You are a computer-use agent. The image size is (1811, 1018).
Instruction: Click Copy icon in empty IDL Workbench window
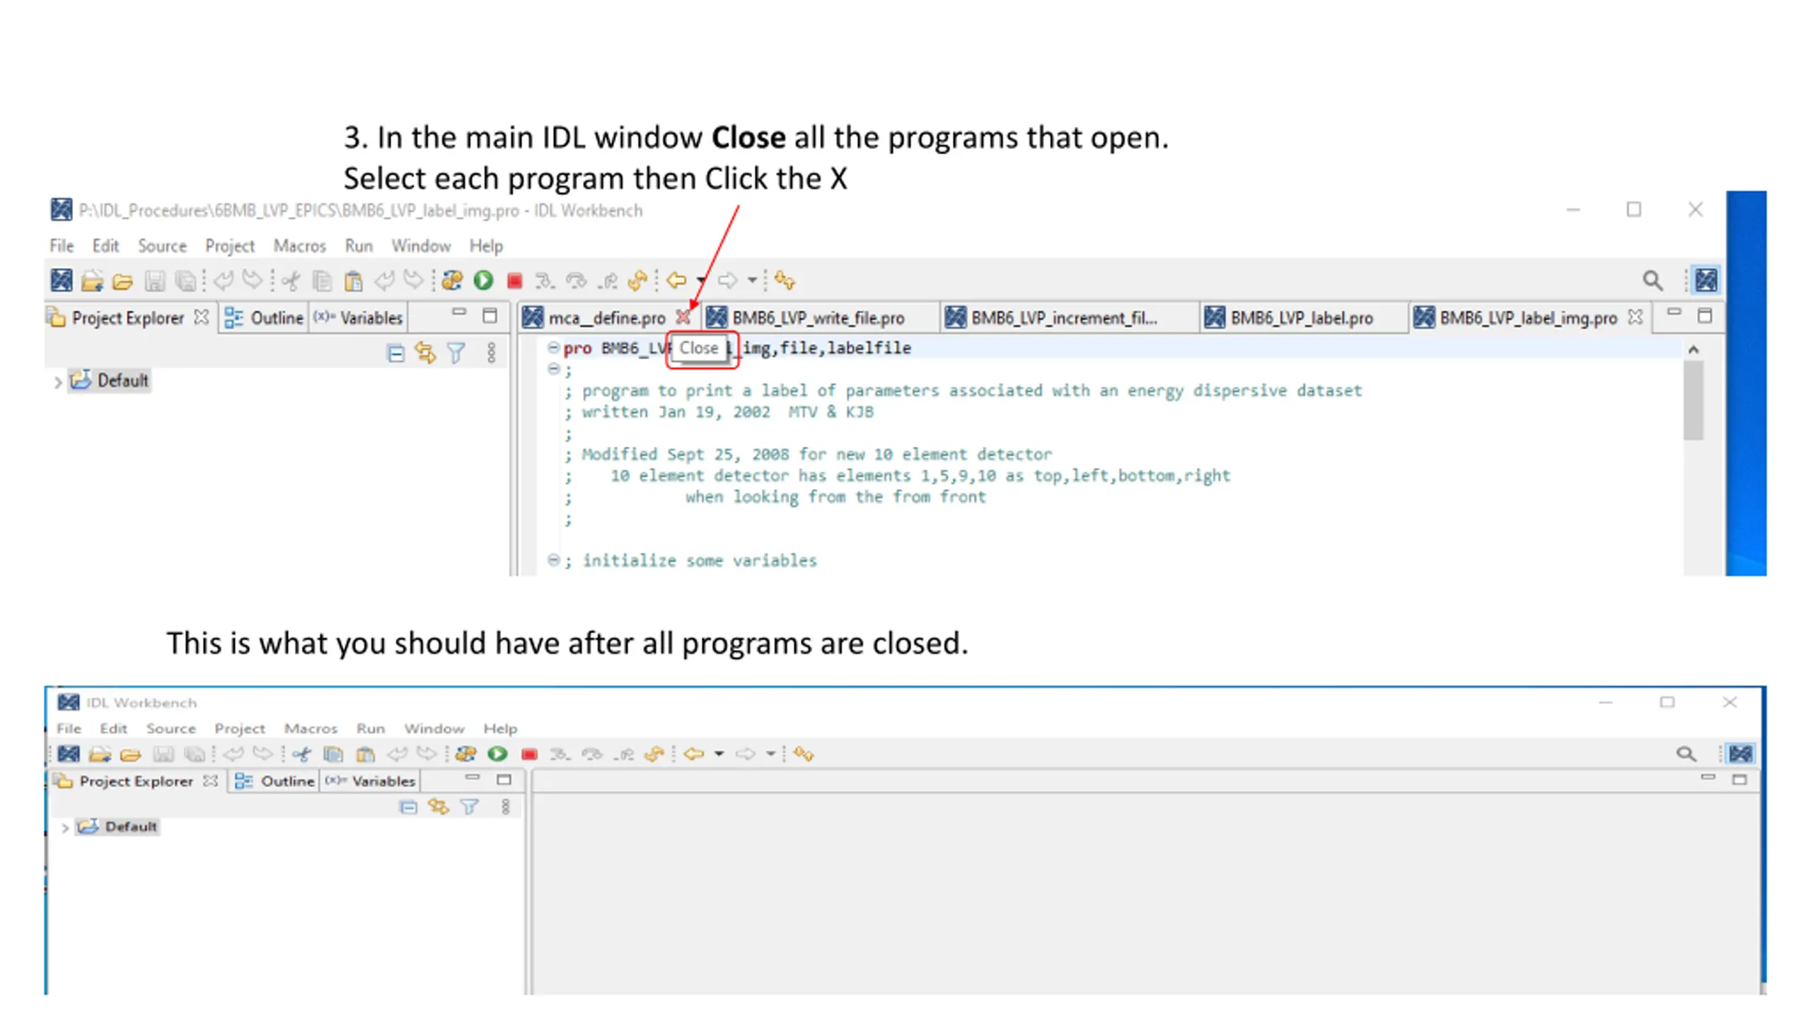[333, 754]
